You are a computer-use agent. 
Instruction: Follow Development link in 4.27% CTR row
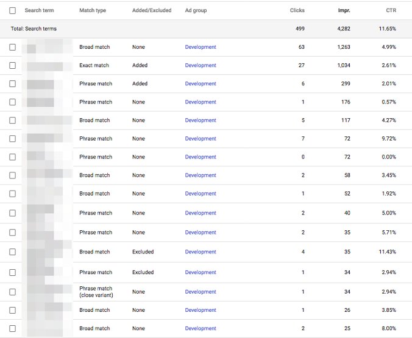coord(201,121)
